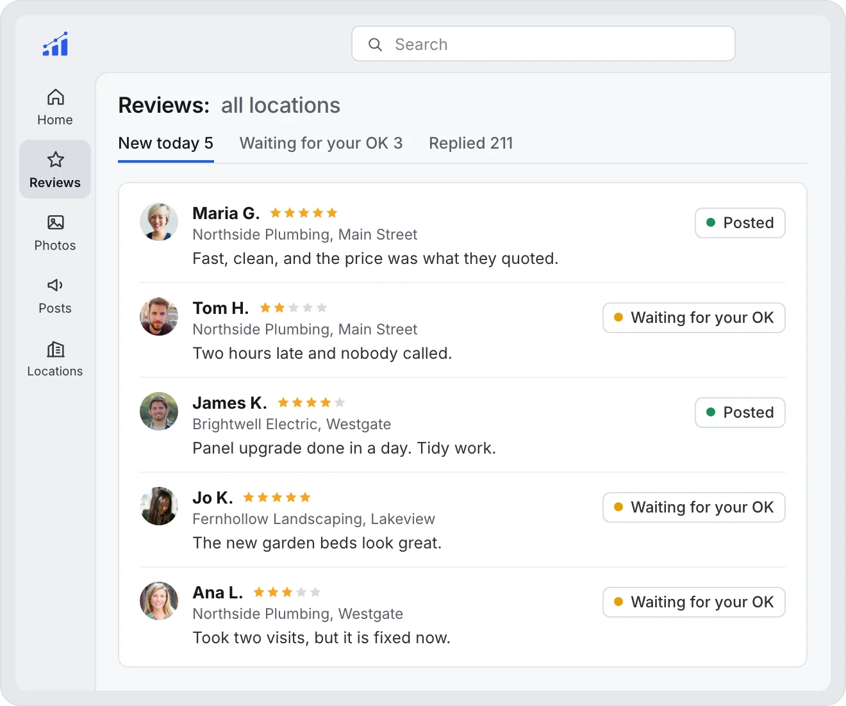Viewport: 846px width, 706px height.
Task: Click Jo K.'s avatar image
Action: [x=159, y=506]
